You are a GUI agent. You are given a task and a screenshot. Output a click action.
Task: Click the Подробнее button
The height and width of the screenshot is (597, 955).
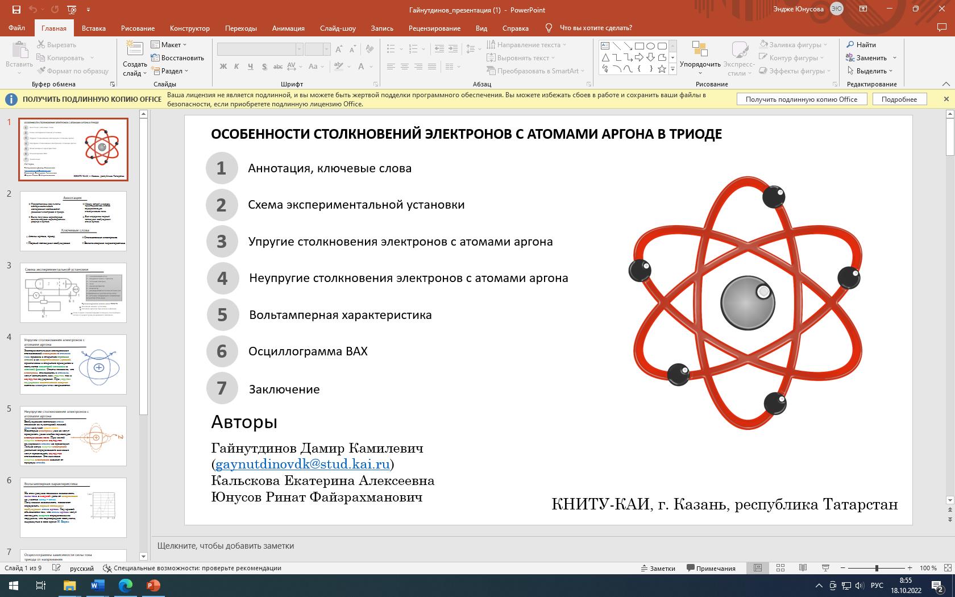point(899,99)
